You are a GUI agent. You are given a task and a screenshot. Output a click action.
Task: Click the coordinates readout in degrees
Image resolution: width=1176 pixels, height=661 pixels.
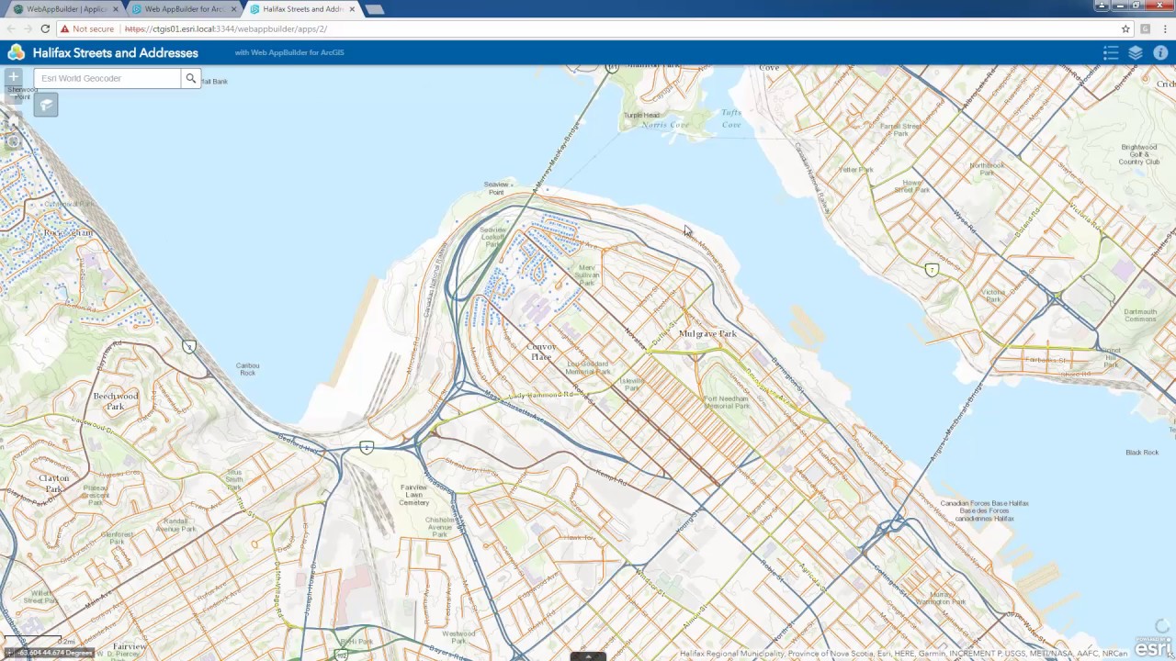pos(54,653)
